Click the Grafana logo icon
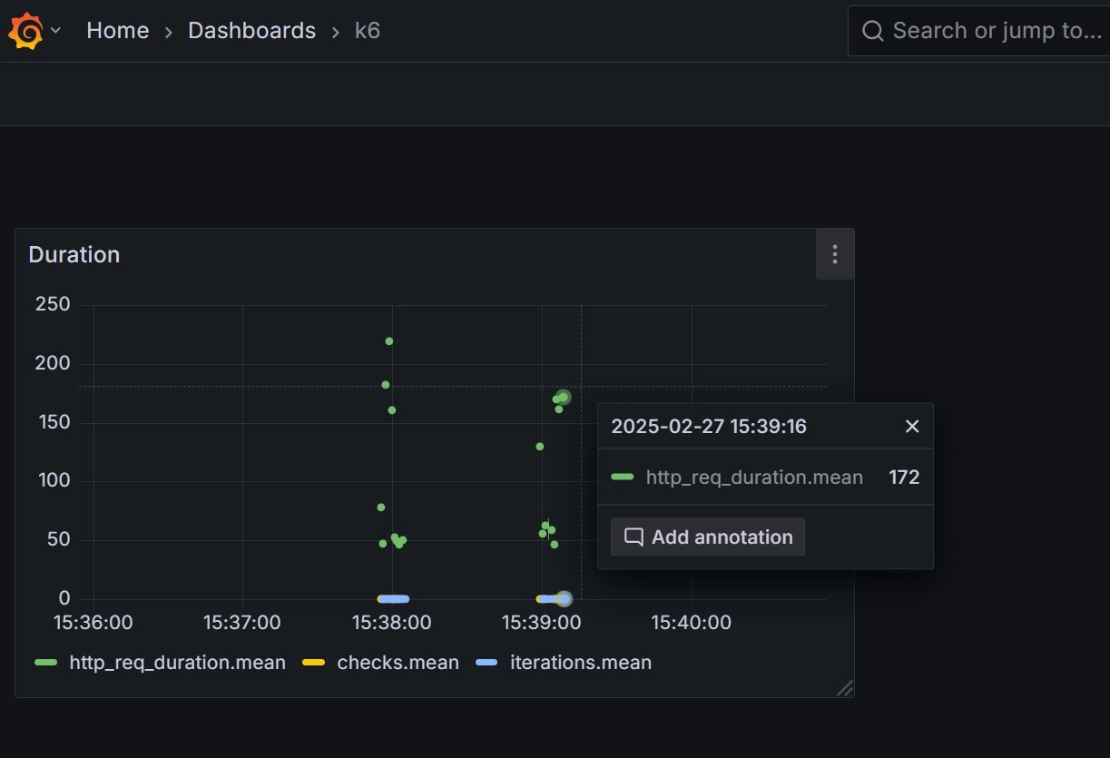This screenshot has height=758, width=1110. coord(26,31)
